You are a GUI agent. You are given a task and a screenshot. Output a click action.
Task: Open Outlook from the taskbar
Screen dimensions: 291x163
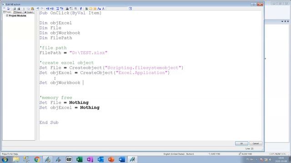click(x=100, y=159)
